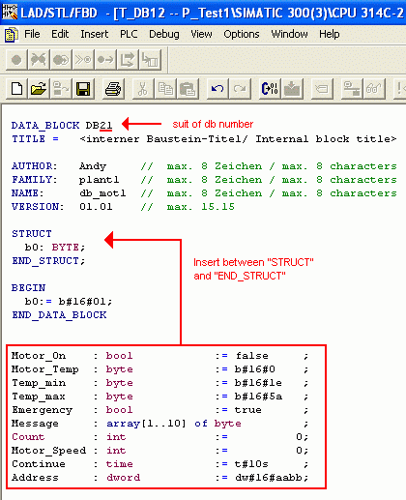406x500 pixels.
Task: Click the Motor_Temp variable name
Action: [45, 369]
